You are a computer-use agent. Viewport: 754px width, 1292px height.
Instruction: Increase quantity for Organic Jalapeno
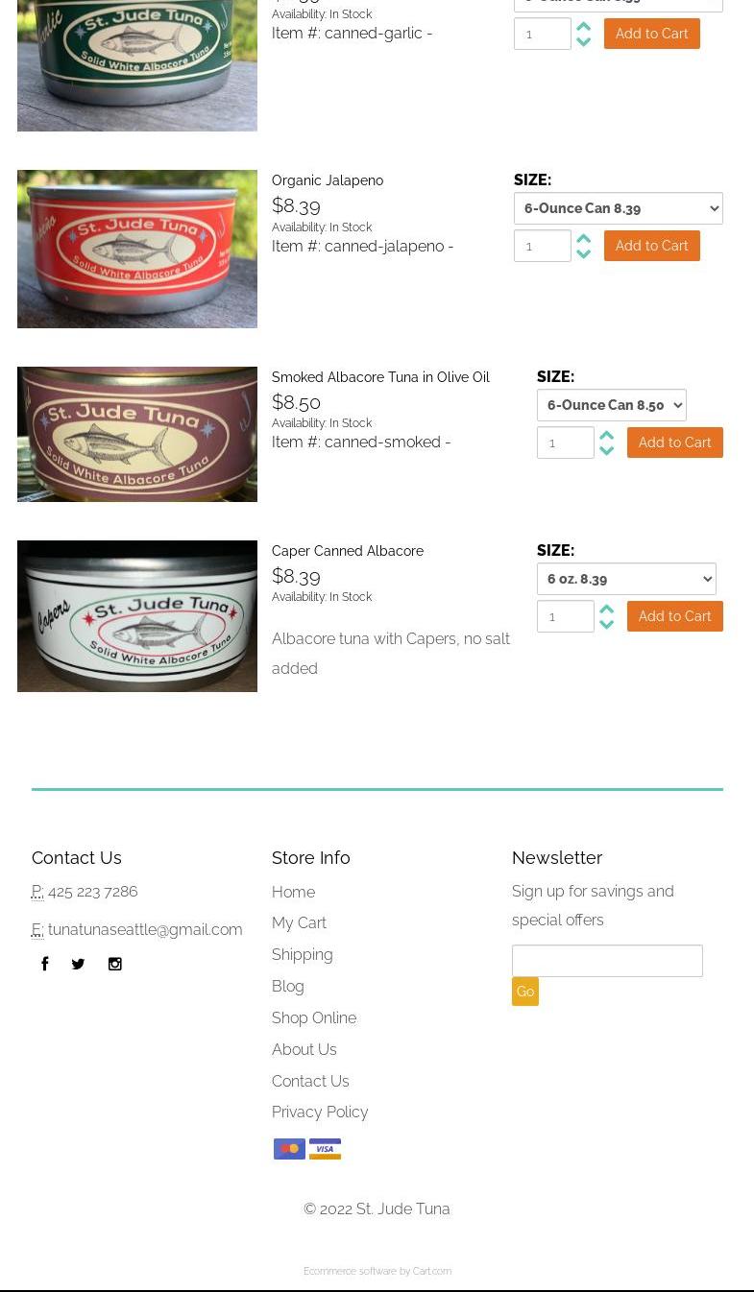pos(583,238)
